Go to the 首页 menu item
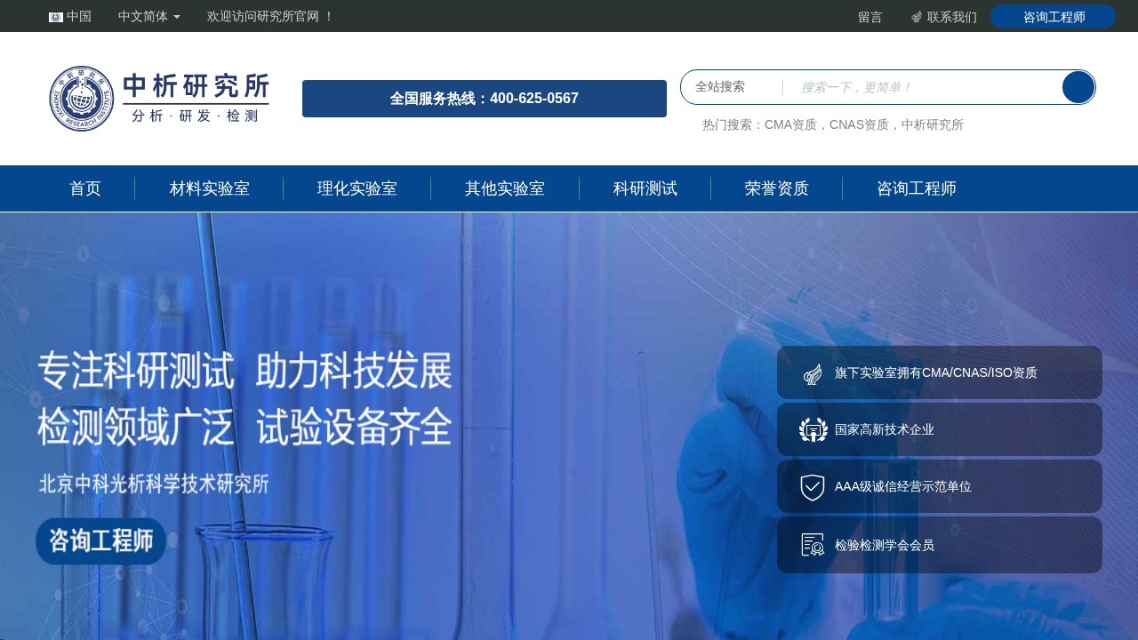 click(x=85, y=188)
